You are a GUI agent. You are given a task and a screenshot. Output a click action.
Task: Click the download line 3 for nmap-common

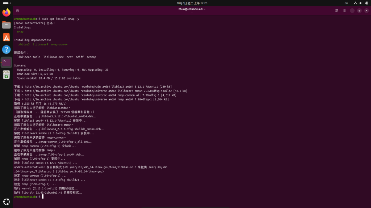(x=95, y=95)
